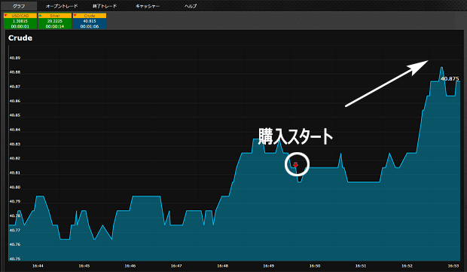Select the USD/CAD asset tile
The height and width of the screenshot is (272, 467).
pos(20,21)
